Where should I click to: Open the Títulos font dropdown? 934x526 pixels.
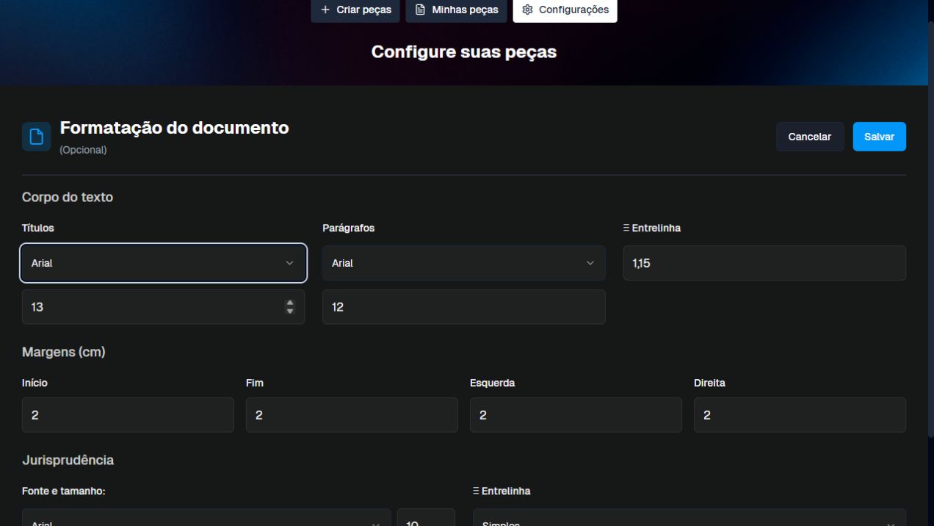[x=163, y=263]
